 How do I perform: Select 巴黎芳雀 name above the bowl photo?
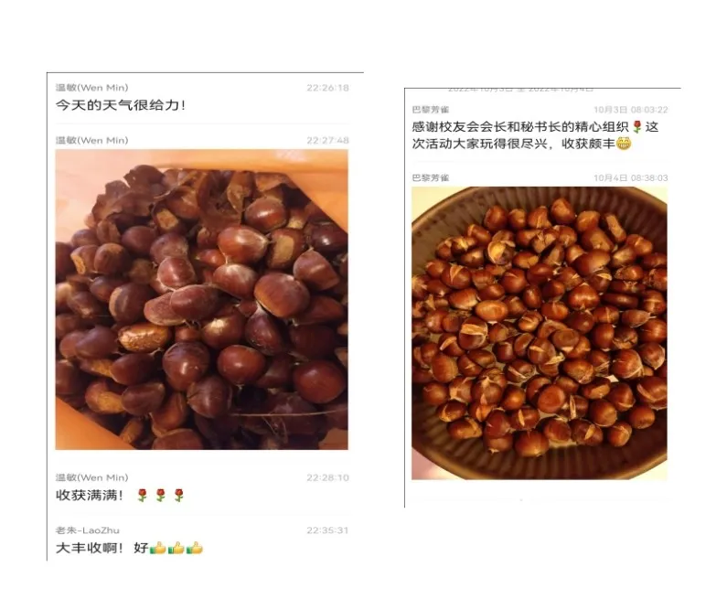tap(431, 178)
